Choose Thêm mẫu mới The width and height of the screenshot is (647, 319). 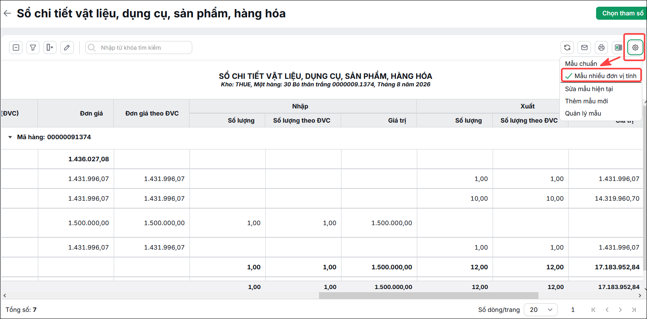587,101
